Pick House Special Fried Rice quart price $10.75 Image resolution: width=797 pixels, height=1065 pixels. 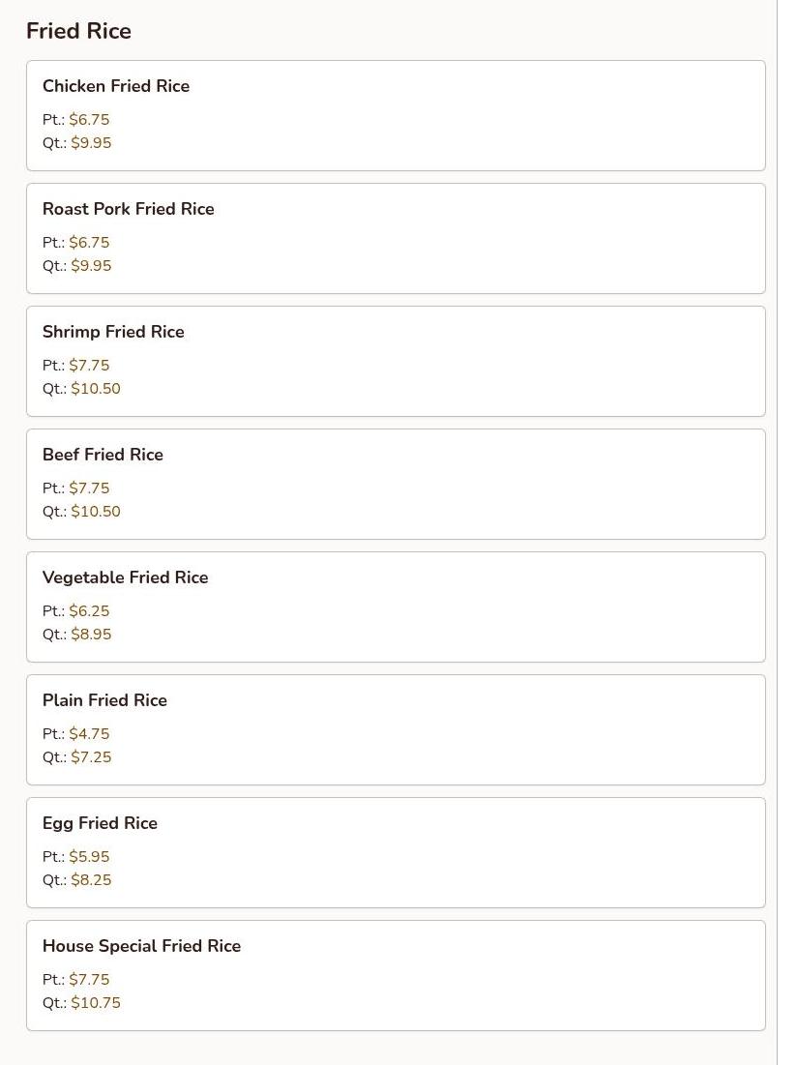(x=96, y=1003)
